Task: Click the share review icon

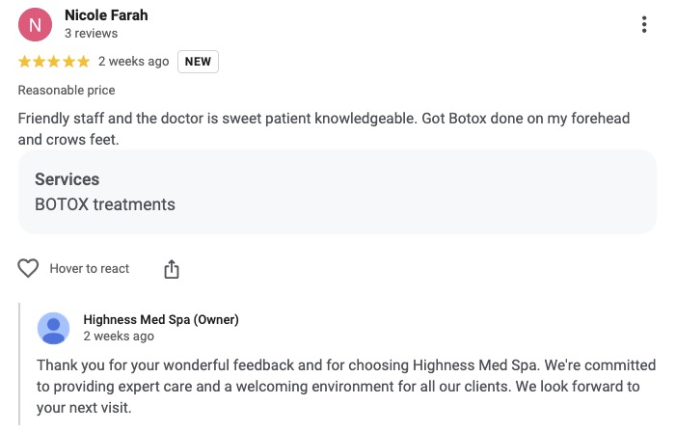Action: click(172, 269)
